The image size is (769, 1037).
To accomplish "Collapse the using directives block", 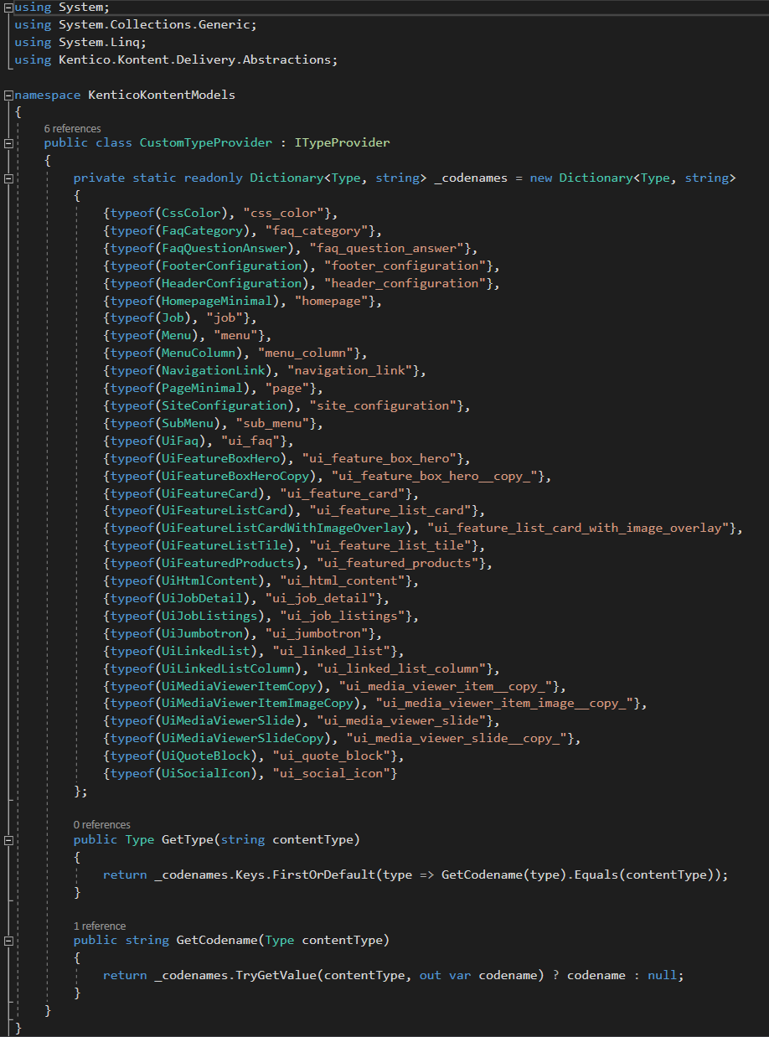I will click(8, 8).
